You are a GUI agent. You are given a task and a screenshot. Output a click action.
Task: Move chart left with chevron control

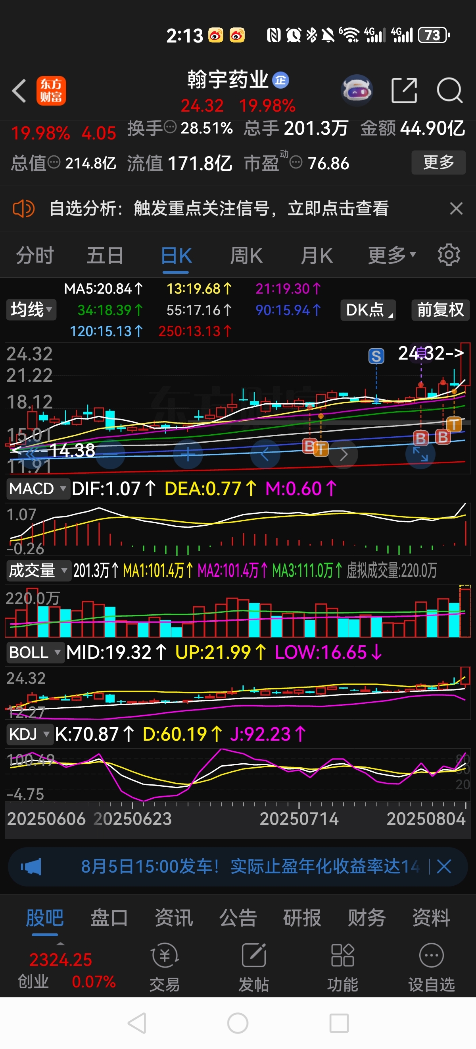tap(265, 454)
